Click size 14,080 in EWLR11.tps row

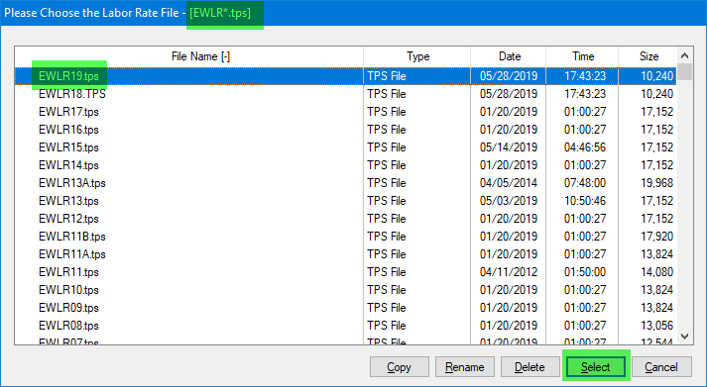pyautogui.click(x=657, y=272)
